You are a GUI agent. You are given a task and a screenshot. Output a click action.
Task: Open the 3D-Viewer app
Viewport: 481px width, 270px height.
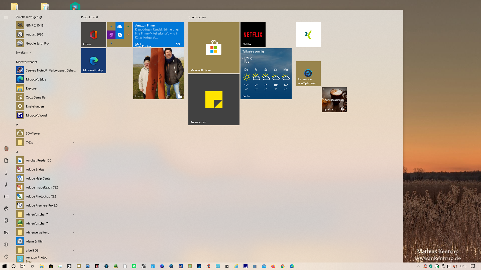click(x=46, y=133)
